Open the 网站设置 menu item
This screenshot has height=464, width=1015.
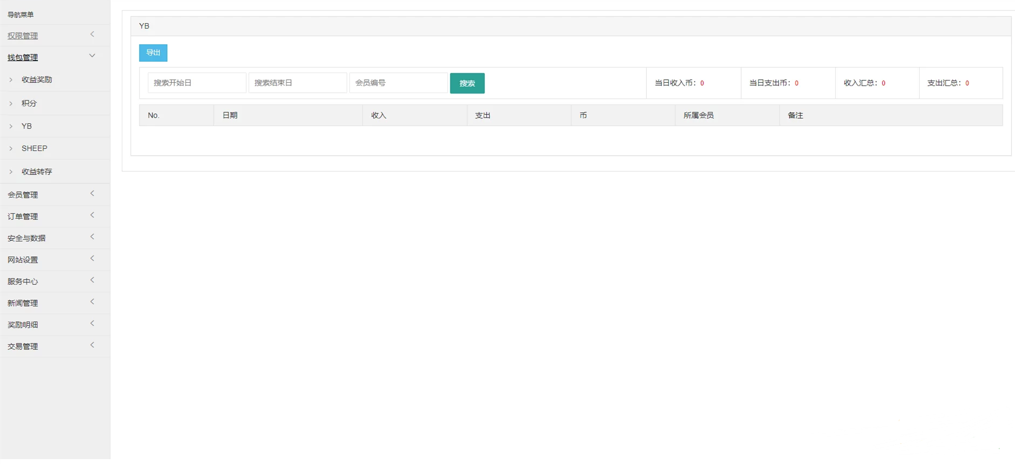pos(23,260)
